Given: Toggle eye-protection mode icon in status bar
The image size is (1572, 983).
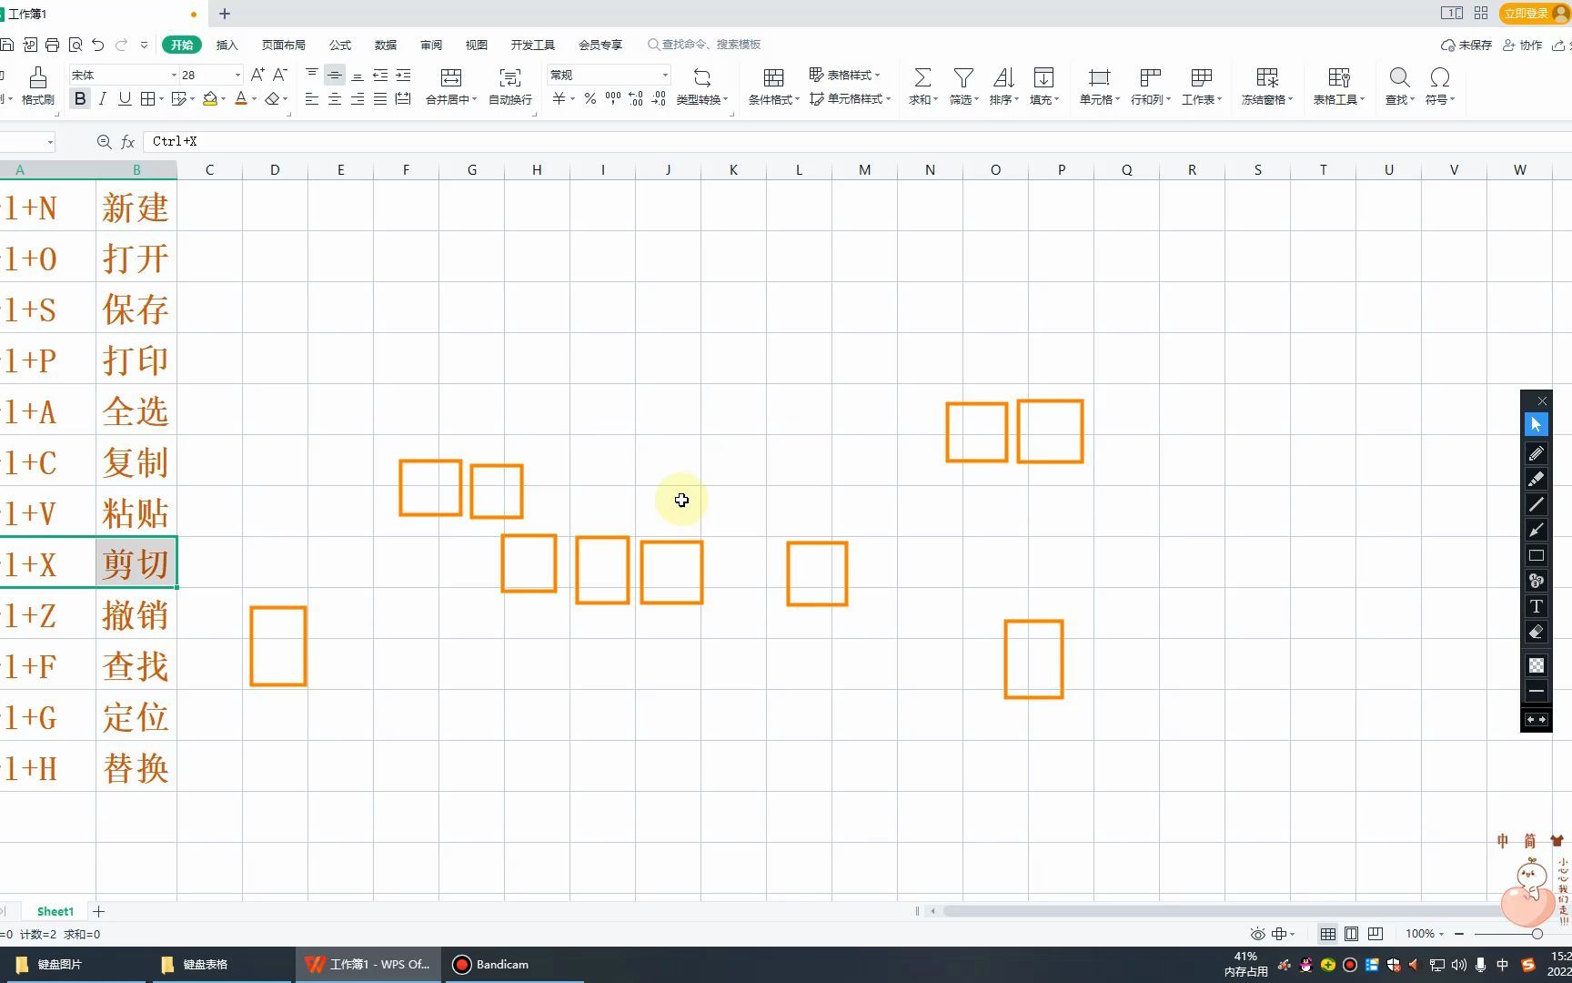Looking at the screenshot, I should point(1257,934).
